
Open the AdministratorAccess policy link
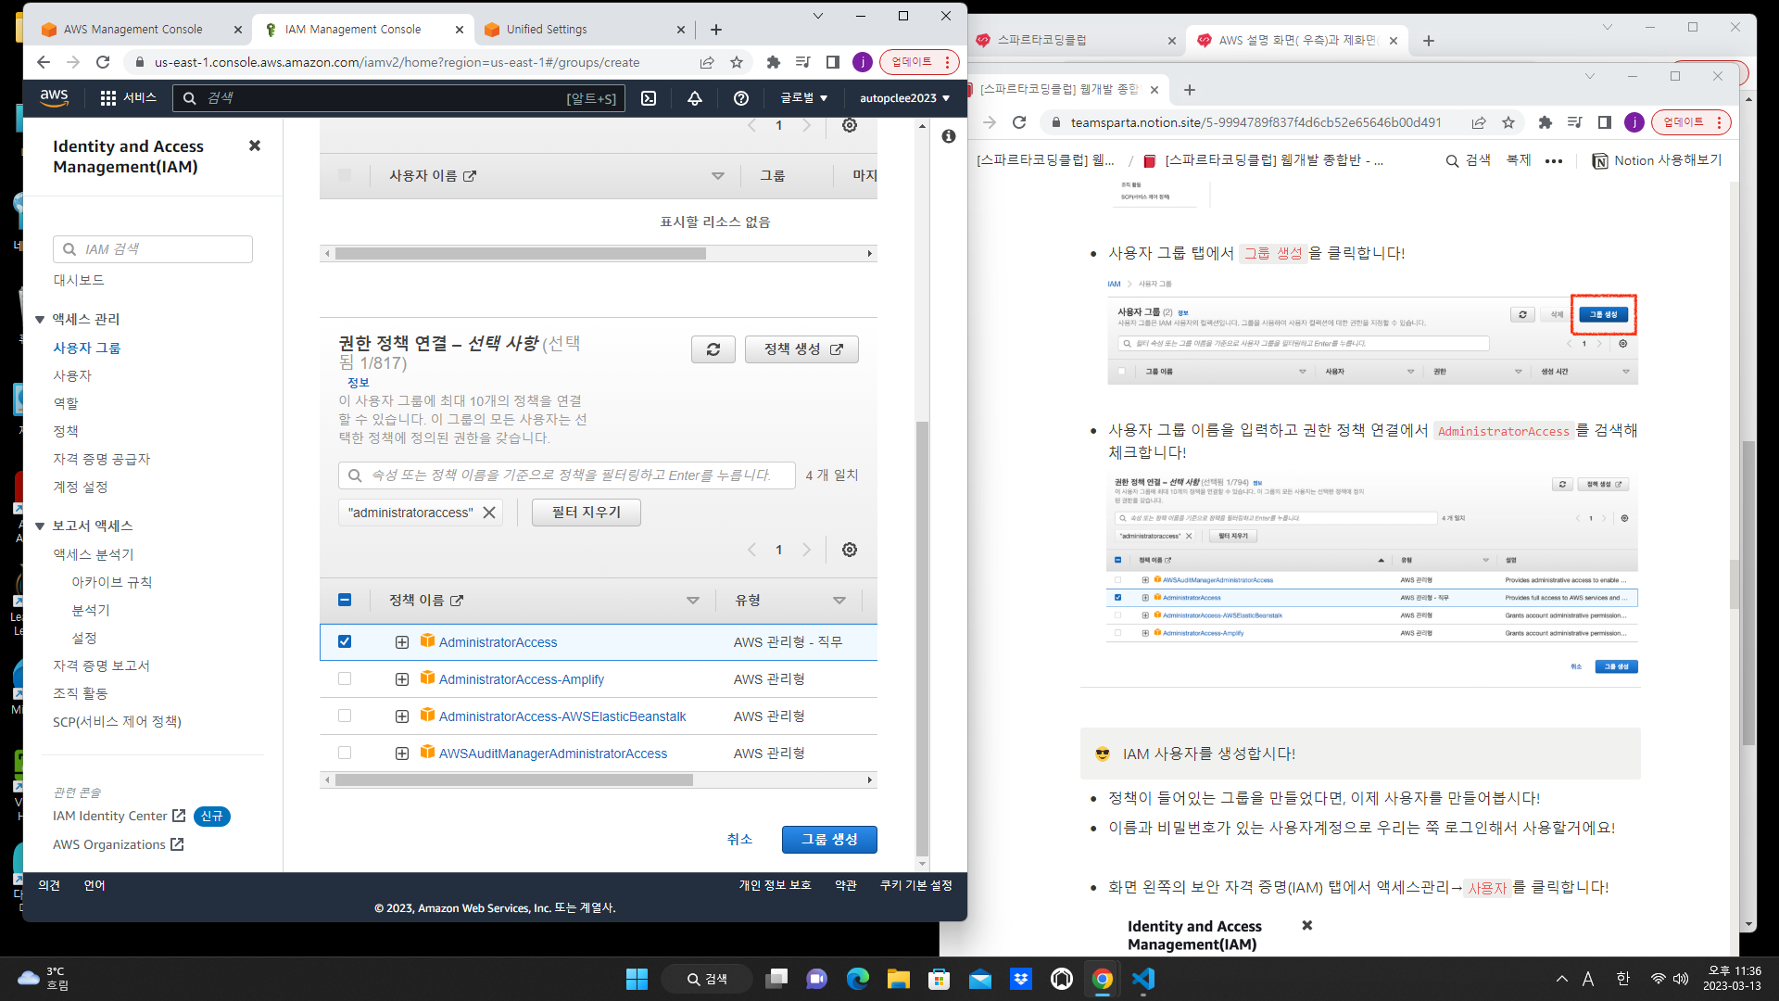coord(498,642)
